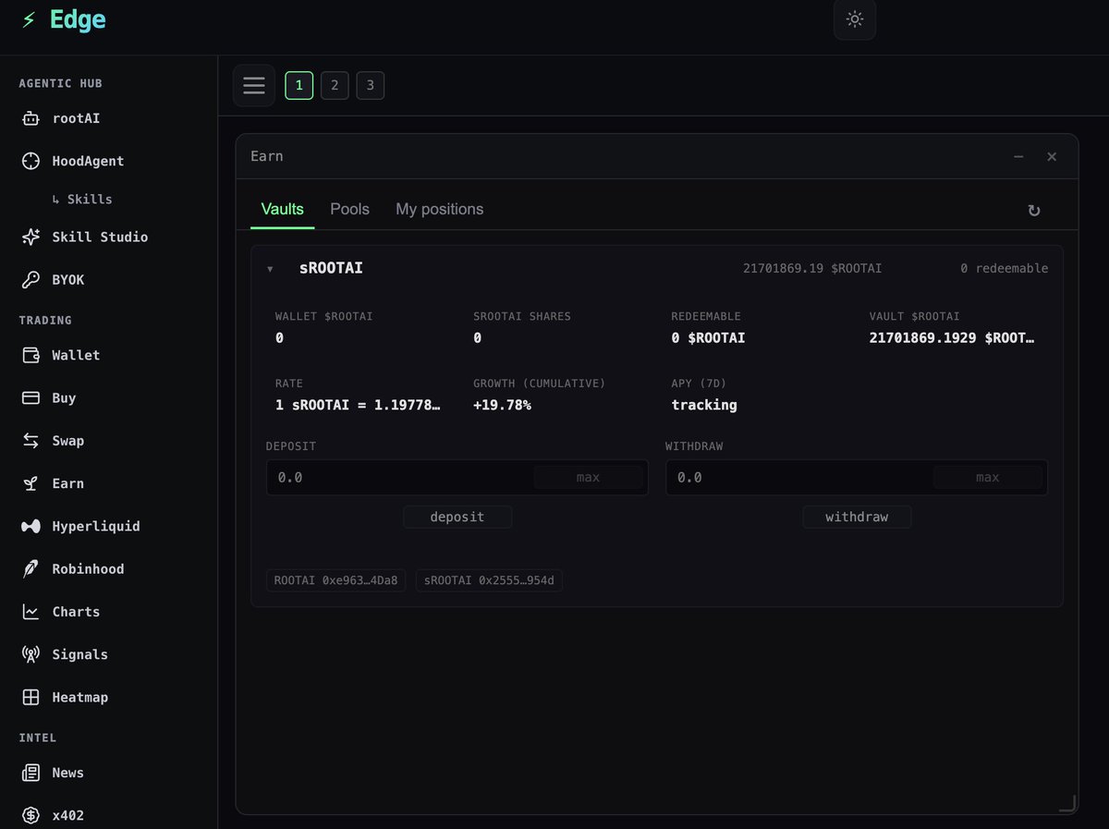Click the 'tracking' APY value
This screenshot has width=1109, height=829.
704,405
